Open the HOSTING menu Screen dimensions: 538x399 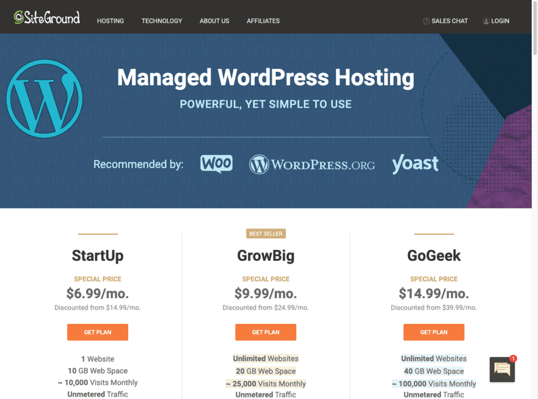coord(110,21)
